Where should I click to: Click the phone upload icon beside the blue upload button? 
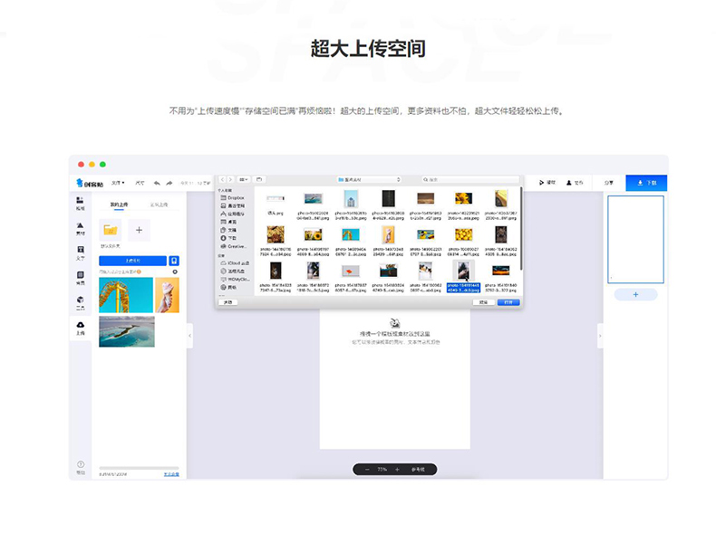click(174, 261)
